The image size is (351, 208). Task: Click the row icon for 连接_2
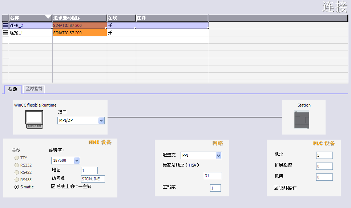pos(5,25)
